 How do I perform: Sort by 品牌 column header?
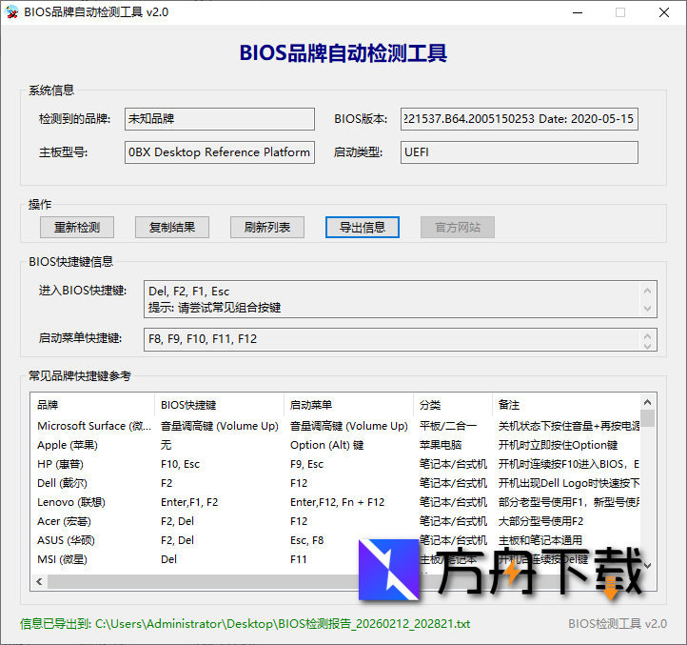[92, 405]
